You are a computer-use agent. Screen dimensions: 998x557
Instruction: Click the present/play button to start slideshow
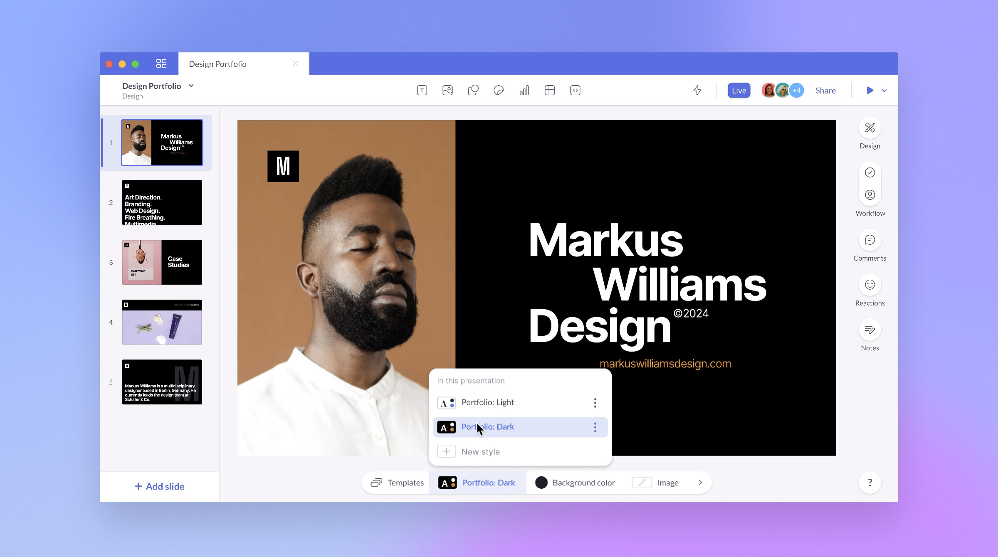point(870,90)
